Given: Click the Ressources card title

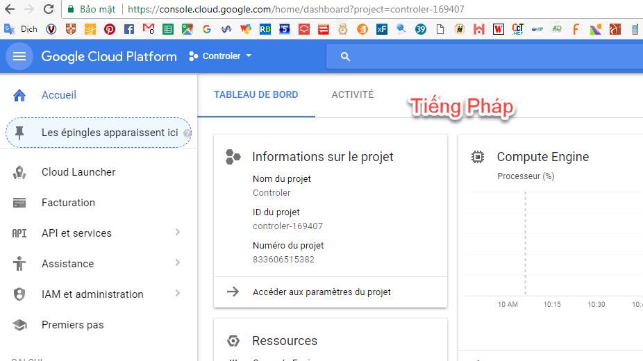Looking at the screenshot, I should click(x=285, y=341).
